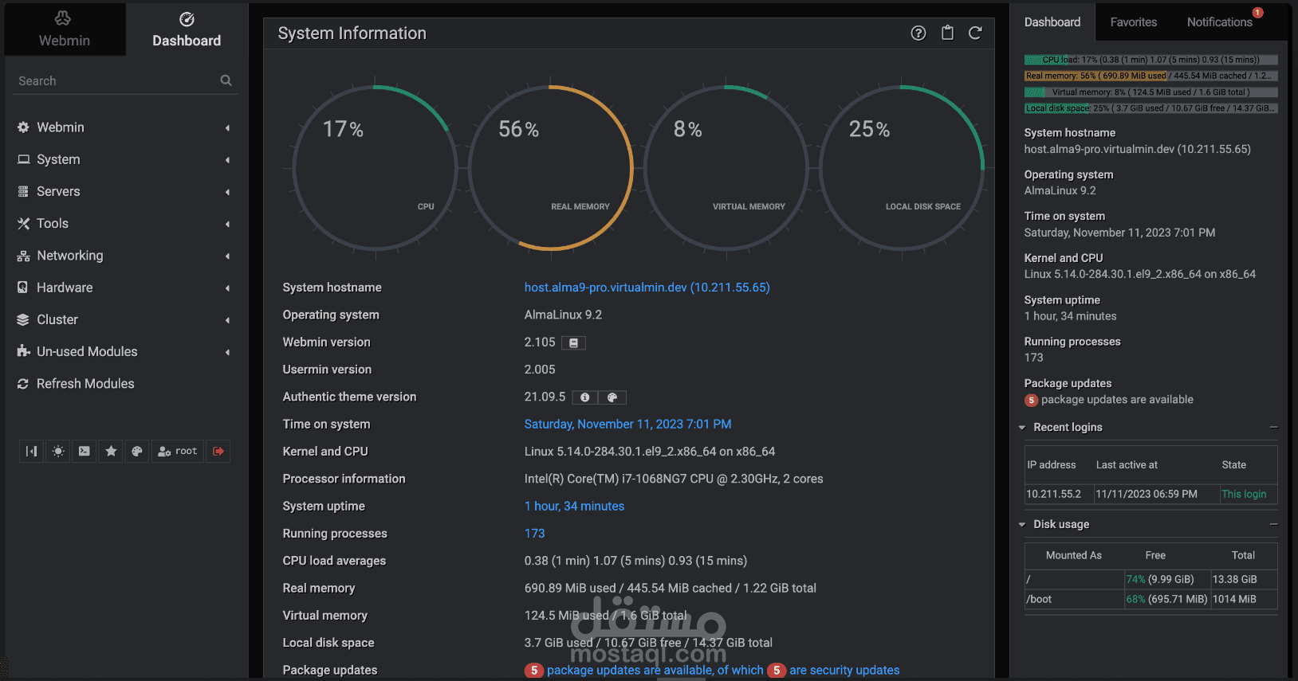Open the Favorites tab in the right panel
This screenshot has height=681, width=1298.
click(x=1134, y=22)
